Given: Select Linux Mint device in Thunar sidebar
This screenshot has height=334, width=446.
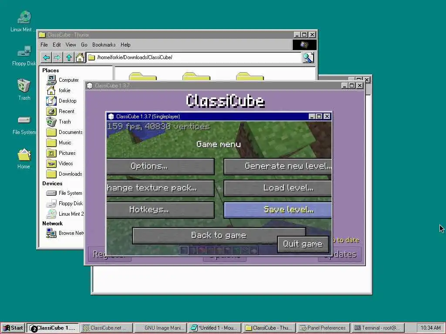Looking at the screenshot, I should tap(65, 214).
